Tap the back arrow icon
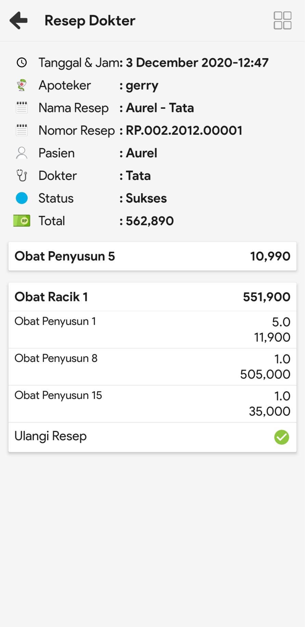This screenshot has height=627, width=305. (18, 21)
